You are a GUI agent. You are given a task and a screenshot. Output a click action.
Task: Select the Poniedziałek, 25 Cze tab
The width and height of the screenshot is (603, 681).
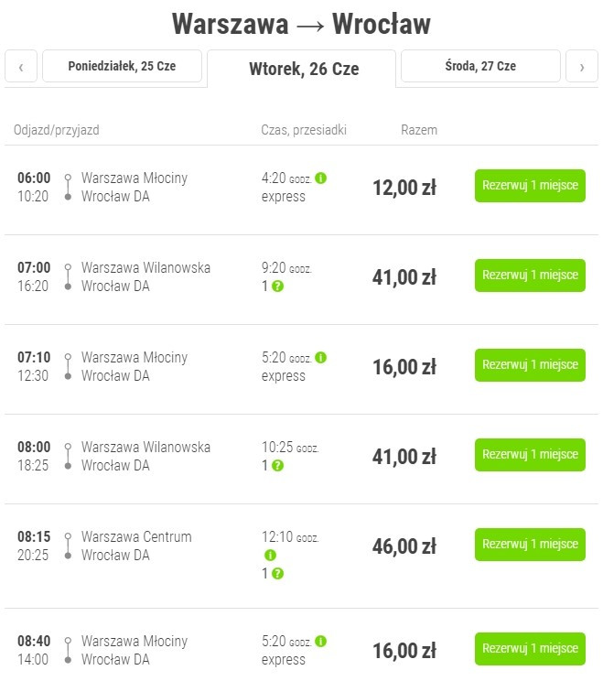pyautogui.click(x=122, y=66)
